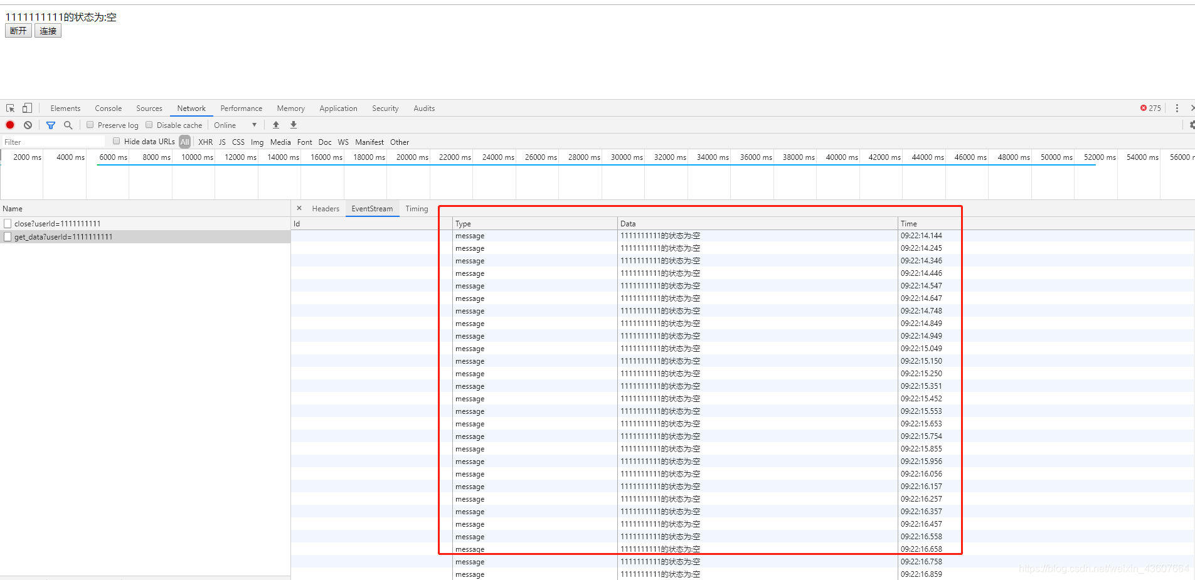
Task: Filter requests by Media
Action: (280, 142)
